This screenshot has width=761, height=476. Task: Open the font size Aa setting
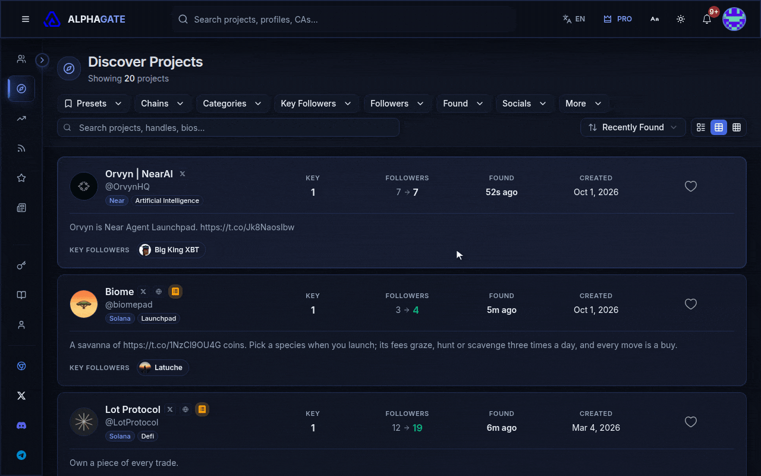click(x=655, y=19)
